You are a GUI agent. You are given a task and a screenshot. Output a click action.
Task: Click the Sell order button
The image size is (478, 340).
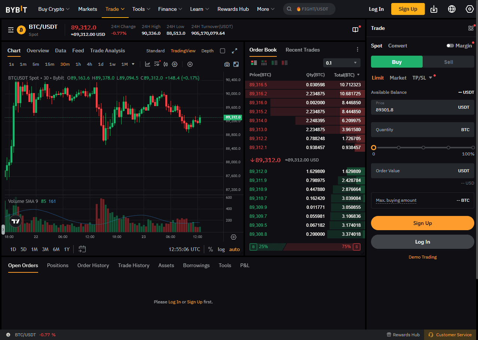448,61
